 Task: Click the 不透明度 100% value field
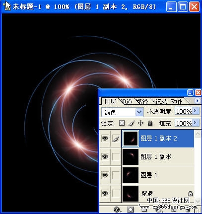184,111
